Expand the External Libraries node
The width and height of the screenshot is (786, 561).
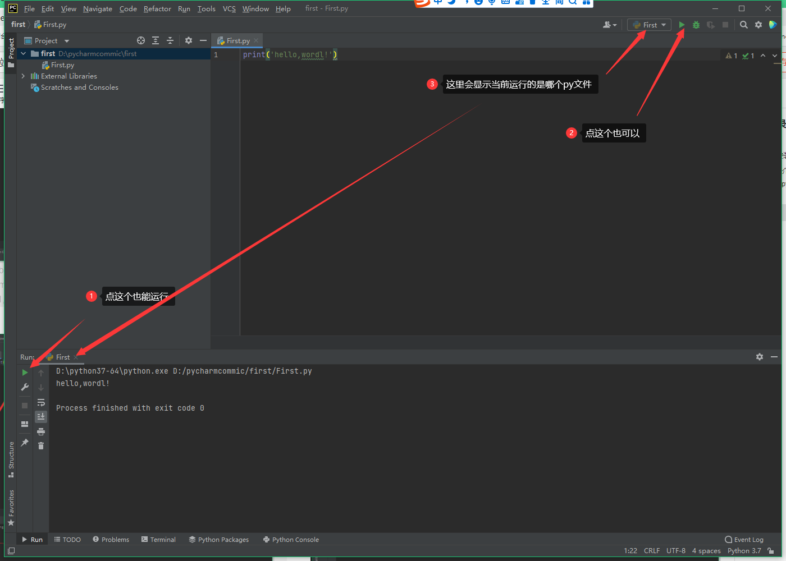tap(23, 76)
